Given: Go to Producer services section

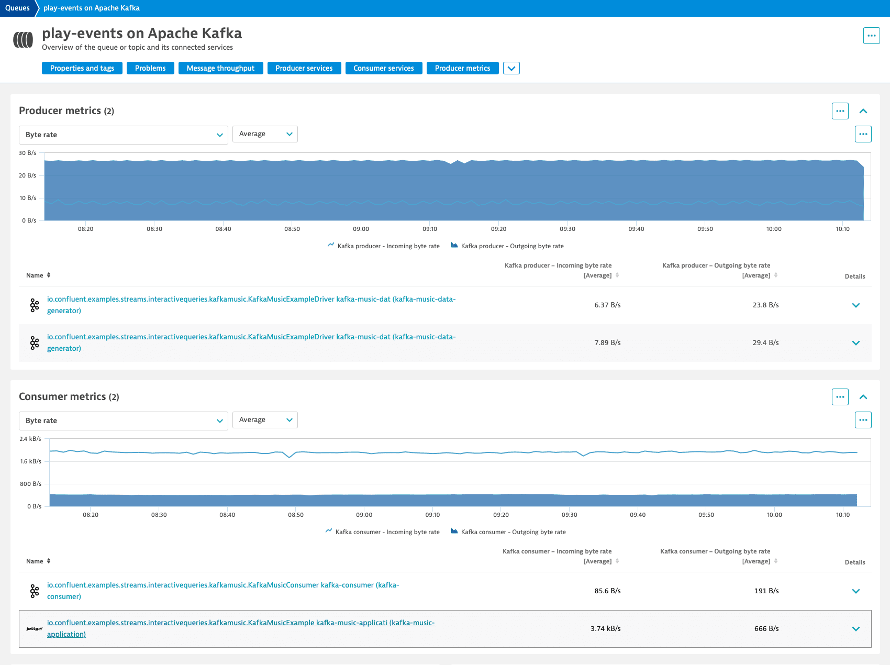Looking at the screenshot, I should coord(304,68).
